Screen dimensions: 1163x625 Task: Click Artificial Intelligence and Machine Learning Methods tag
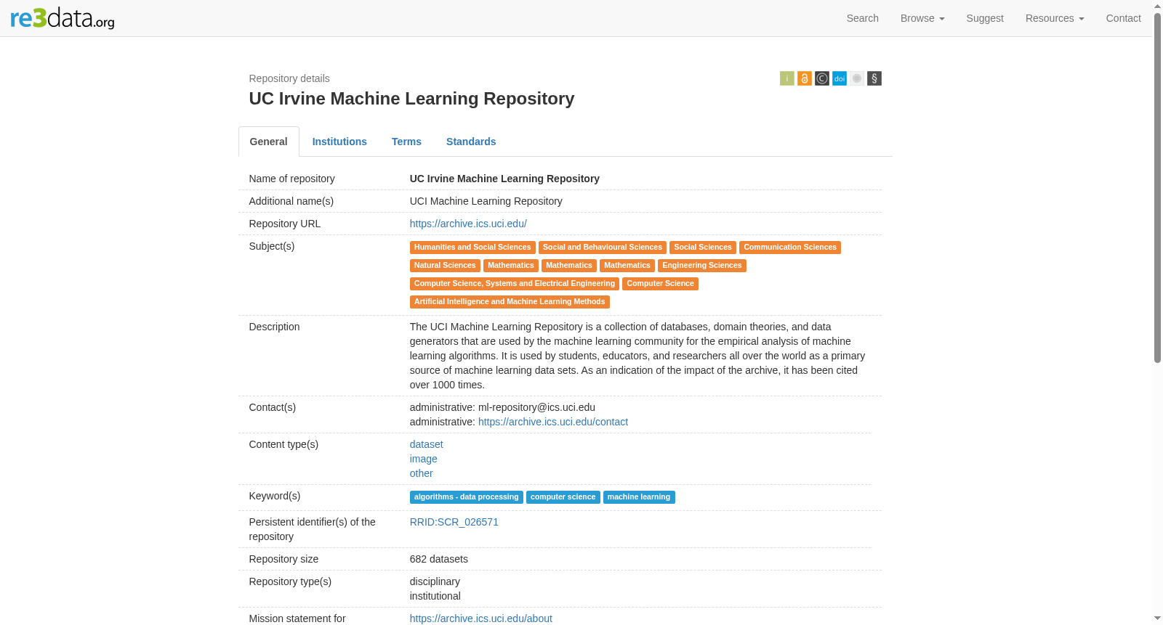(x=510, y=302)
